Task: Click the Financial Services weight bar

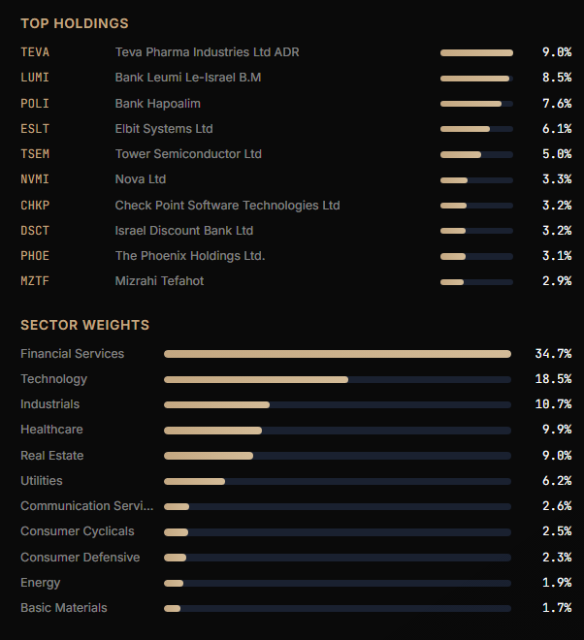Action: [338, 354]
